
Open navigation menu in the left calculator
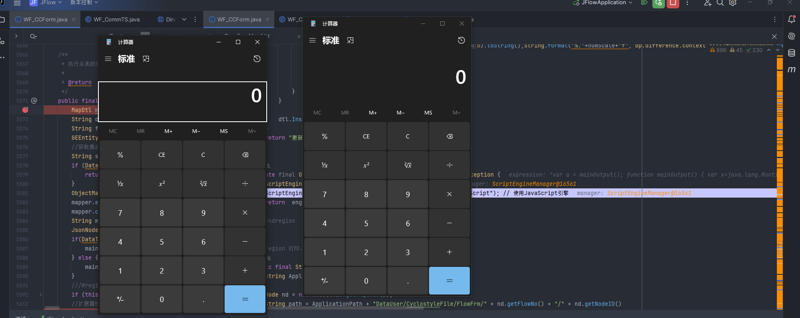coord(108,59)
